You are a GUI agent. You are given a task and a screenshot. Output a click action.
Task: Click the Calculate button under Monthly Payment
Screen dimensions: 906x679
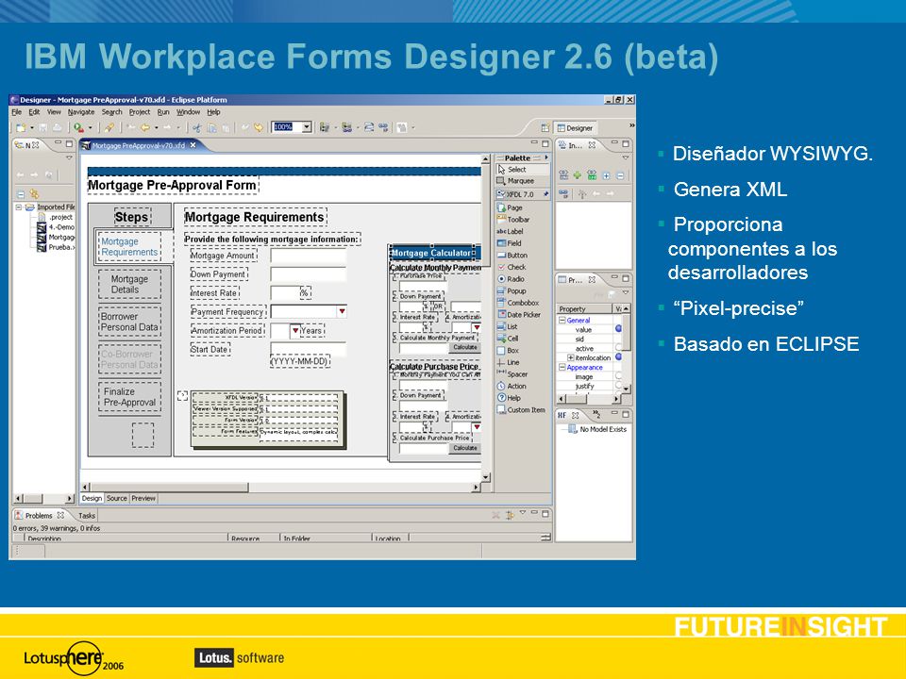464,348
